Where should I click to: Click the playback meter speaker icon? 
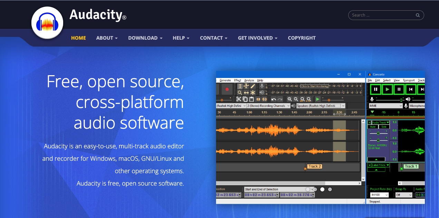[262, 92]
